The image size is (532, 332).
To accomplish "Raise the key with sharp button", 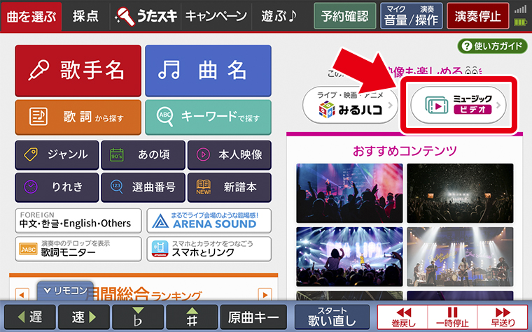I will tap(192, 317).
